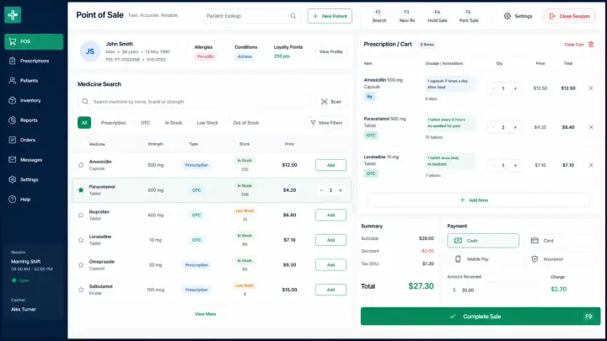Increase Loratadine quantity in the cart
Screen dimensions: 607x341
pyautogui.click(x=515, y=166)
